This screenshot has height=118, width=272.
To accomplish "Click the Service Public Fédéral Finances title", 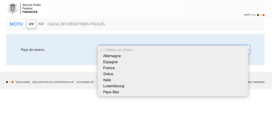I will 32,8.
